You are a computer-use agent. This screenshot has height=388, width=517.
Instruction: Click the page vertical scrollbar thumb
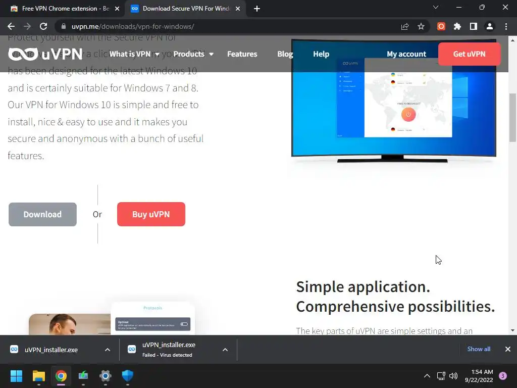[512, 117]
